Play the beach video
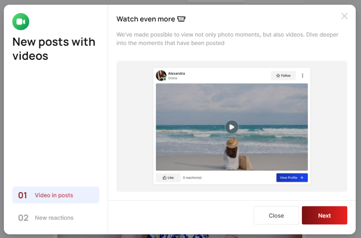Viewport: 361px width, 238px height. [x=232, y=127]
